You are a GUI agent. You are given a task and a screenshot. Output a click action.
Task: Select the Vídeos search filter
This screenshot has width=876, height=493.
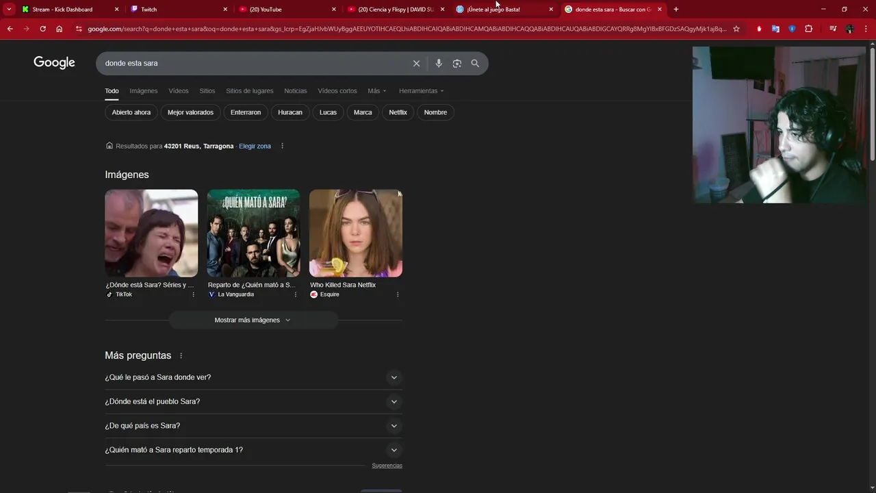click(x=179, y=91)
